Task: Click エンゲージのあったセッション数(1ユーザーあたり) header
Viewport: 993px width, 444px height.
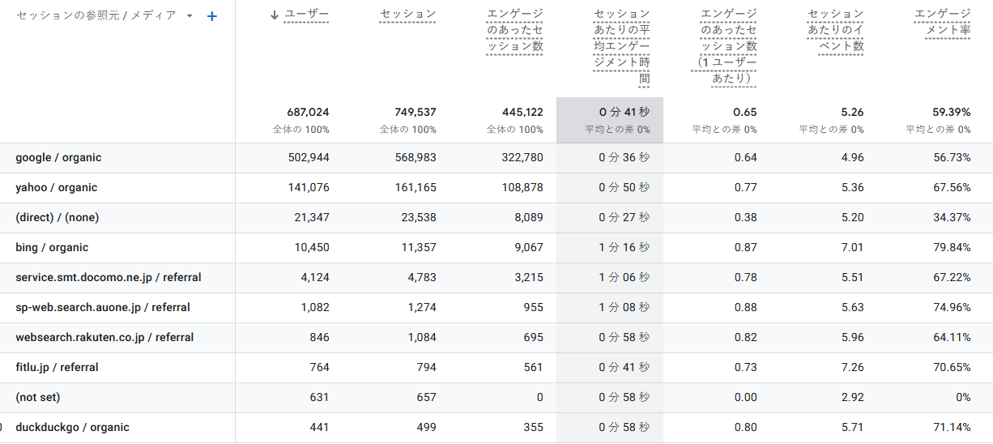Action: point(728,46)
